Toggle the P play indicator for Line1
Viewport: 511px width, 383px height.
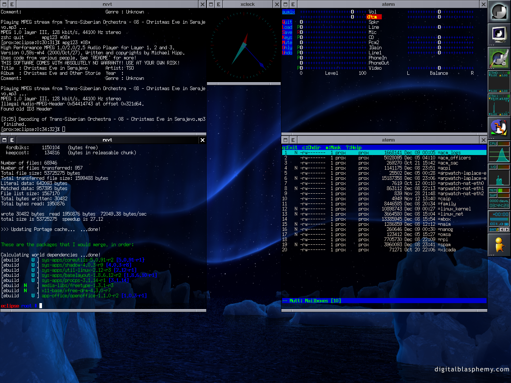pyautogui.click(x=298, y=53)
